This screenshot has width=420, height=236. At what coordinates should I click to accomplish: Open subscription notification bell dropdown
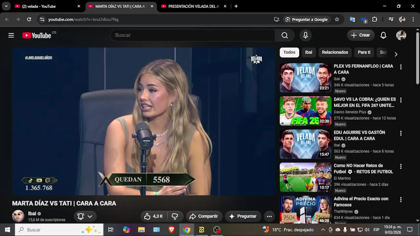(x=85, y=216)
